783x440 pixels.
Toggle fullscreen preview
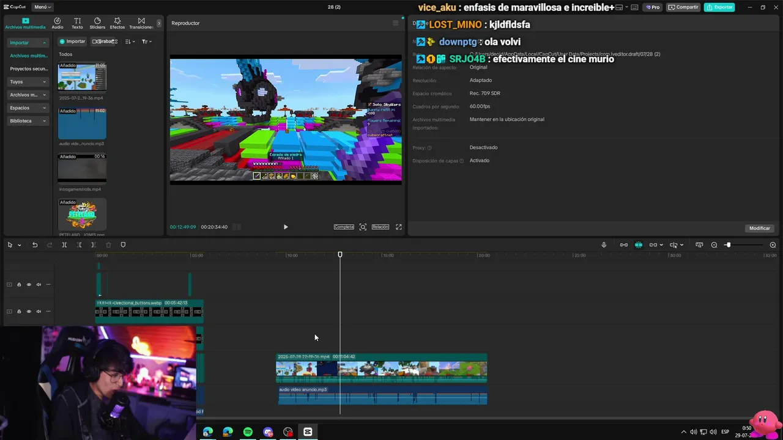coord(399,227)
